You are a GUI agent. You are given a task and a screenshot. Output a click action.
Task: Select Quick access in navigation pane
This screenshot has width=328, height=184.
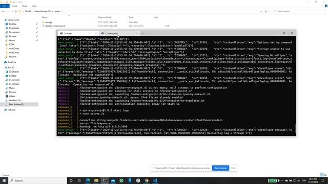click(x=13, y=20)
